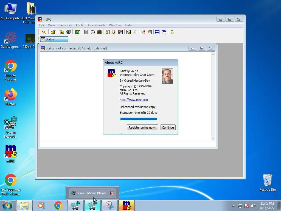Screen dimensions: 281x211
Task: Select the Firefox desktop icon
Action: click(11, 97)
